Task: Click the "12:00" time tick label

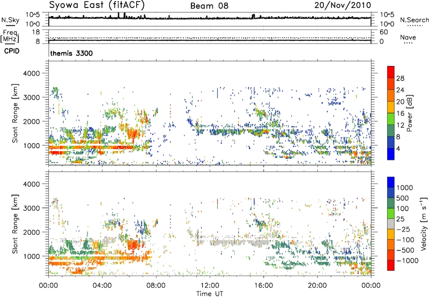Action: (x=210, y=286)
